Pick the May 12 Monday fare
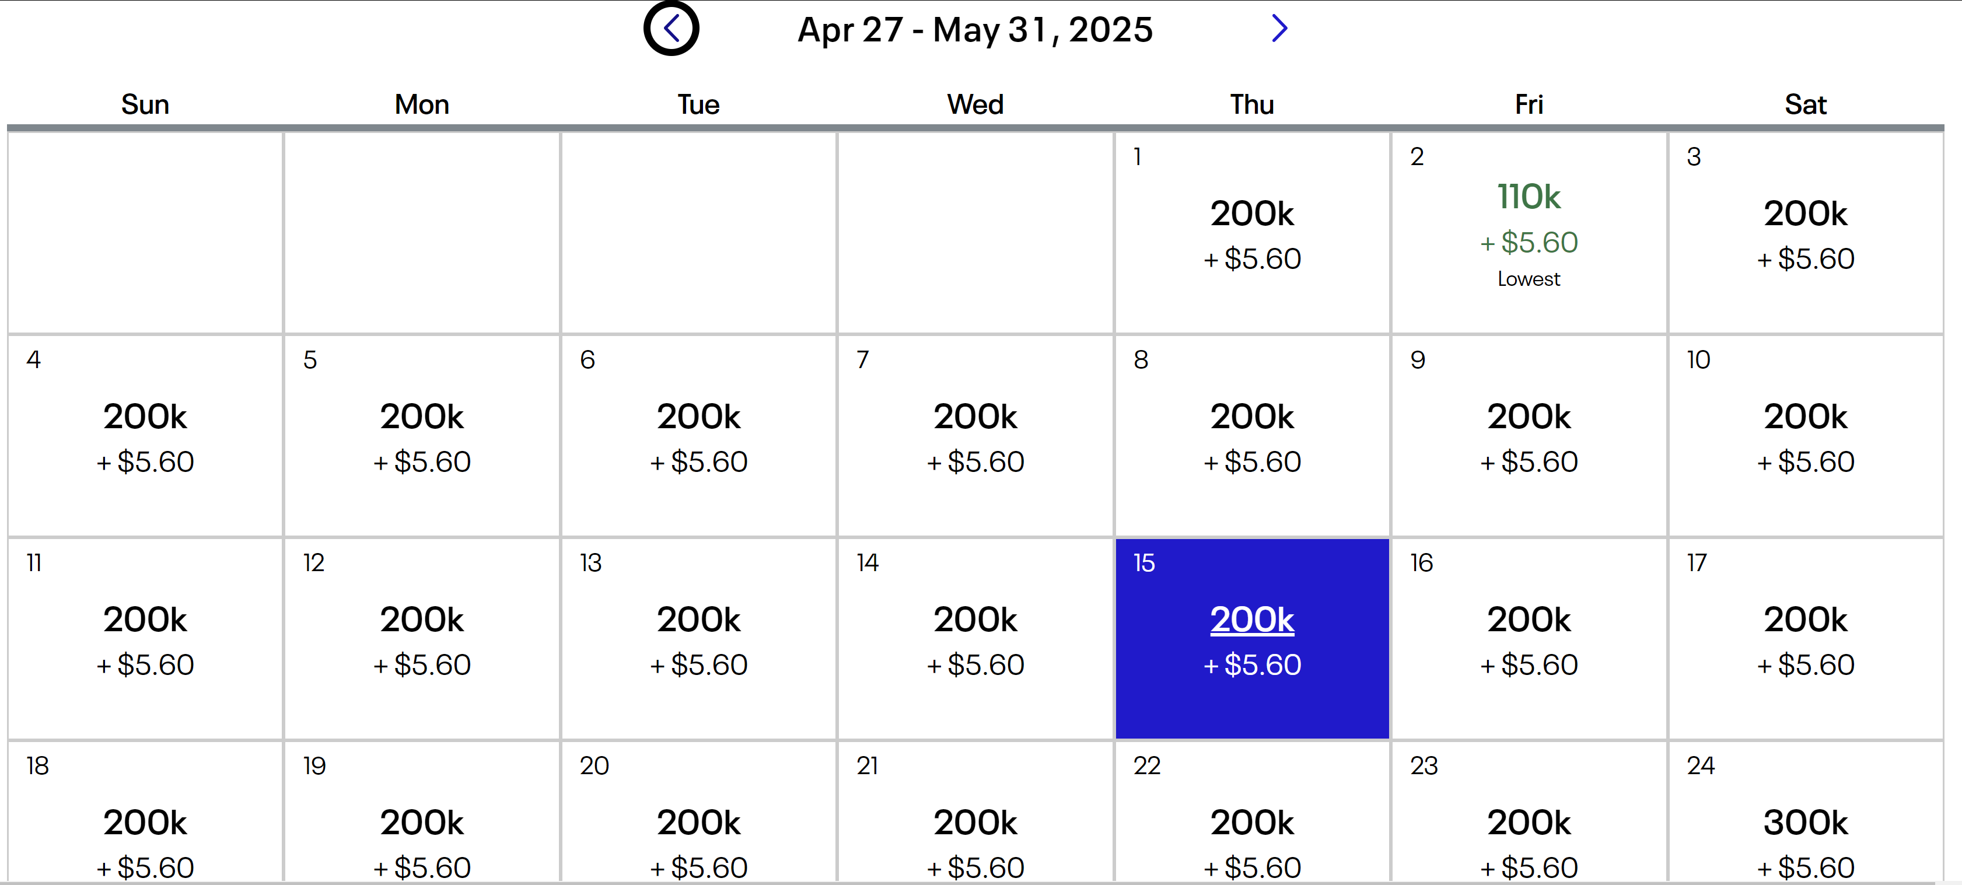1962x885 pixels. [x=422, y=638]
